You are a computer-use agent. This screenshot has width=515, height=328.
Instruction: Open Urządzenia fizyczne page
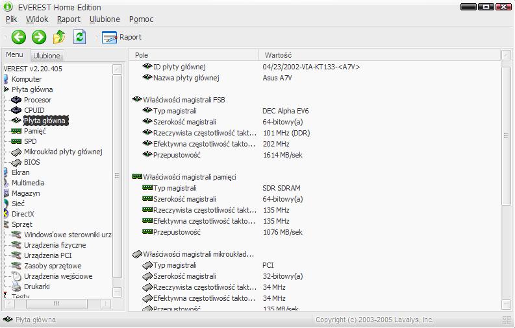click(55, 245)
